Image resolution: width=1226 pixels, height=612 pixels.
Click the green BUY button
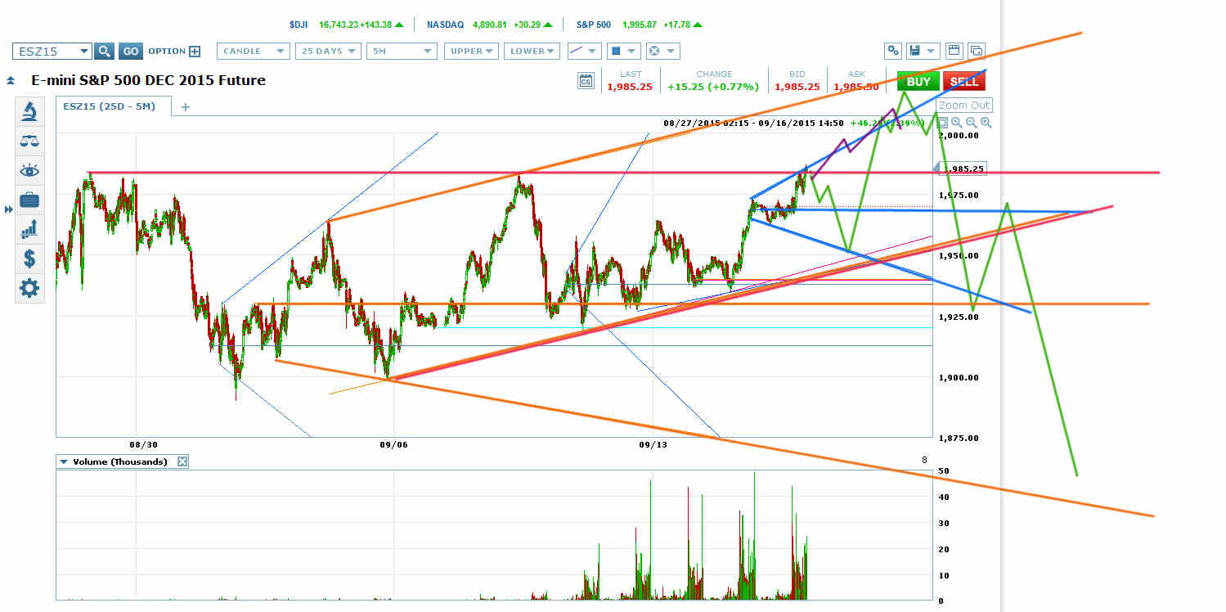coord(918,82)
